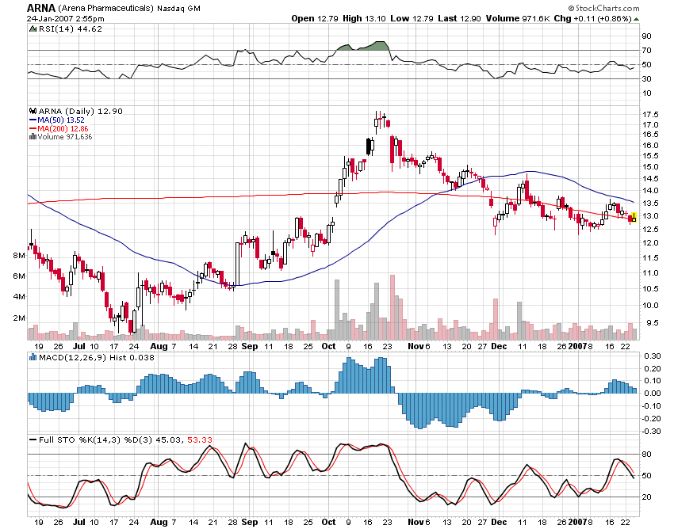This screenshot has height=529, width=674.
Task: Click the 4M volume axis label
Action: (19, 297)
